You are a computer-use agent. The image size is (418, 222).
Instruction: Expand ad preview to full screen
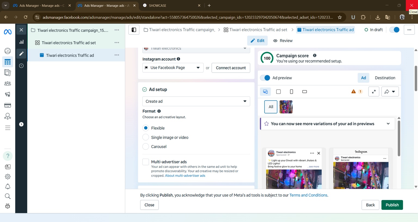coord(374,92)
